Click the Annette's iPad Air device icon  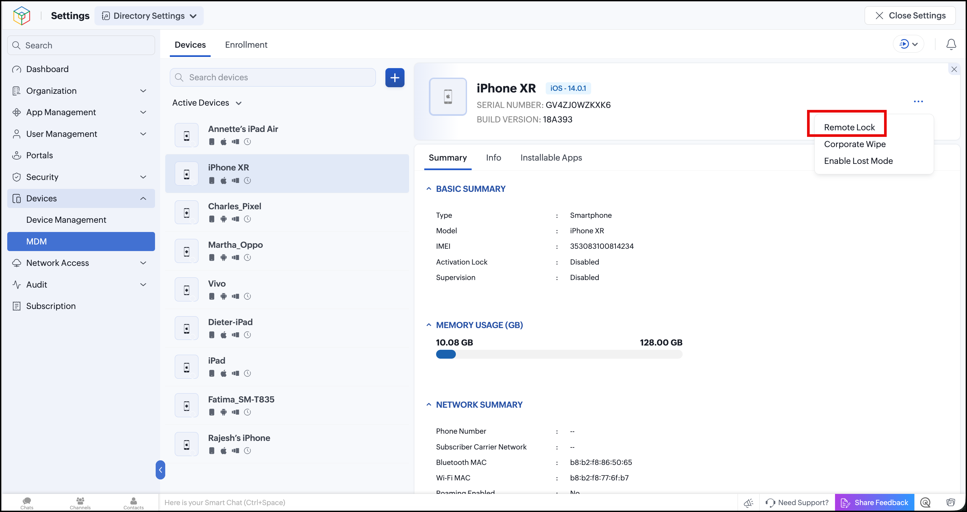tap(187, 136)
